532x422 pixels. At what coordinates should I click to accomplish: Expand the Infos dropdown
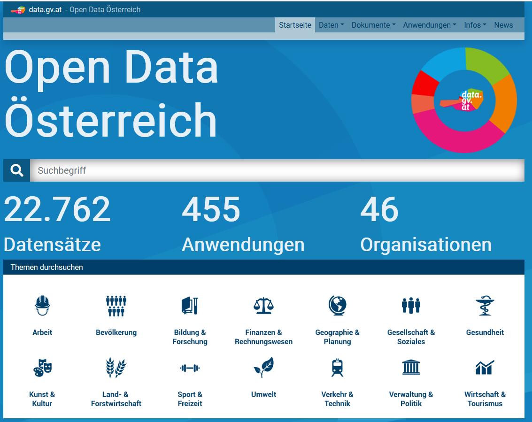(474, 25)
